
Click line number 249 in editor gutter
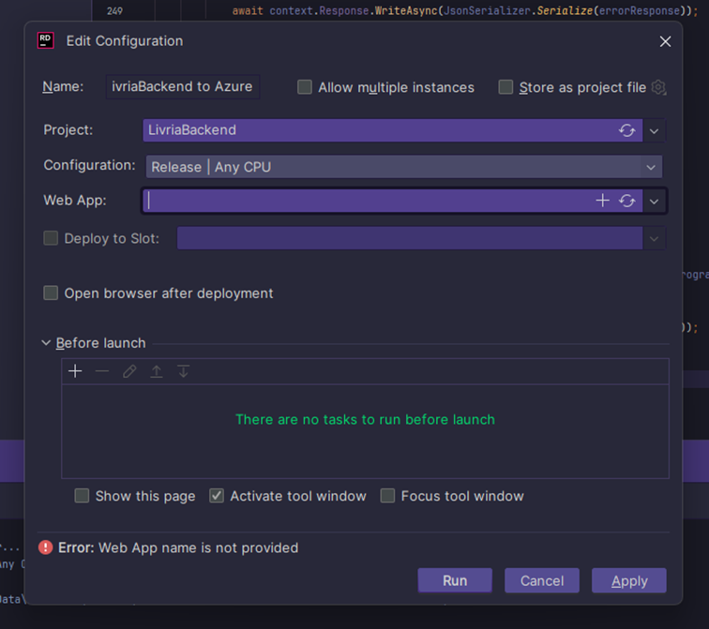[x=114, y=11]
